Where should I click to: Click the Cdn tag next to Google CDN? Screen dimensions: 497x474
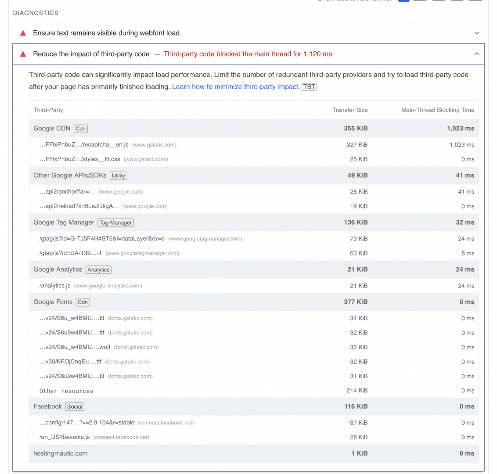[80, 129]
